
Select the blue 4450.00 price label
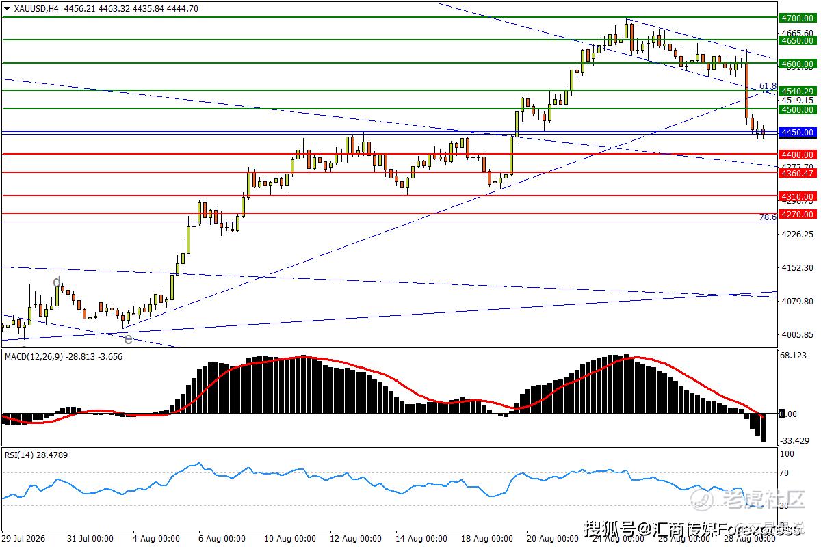click(x=797, y=132)
